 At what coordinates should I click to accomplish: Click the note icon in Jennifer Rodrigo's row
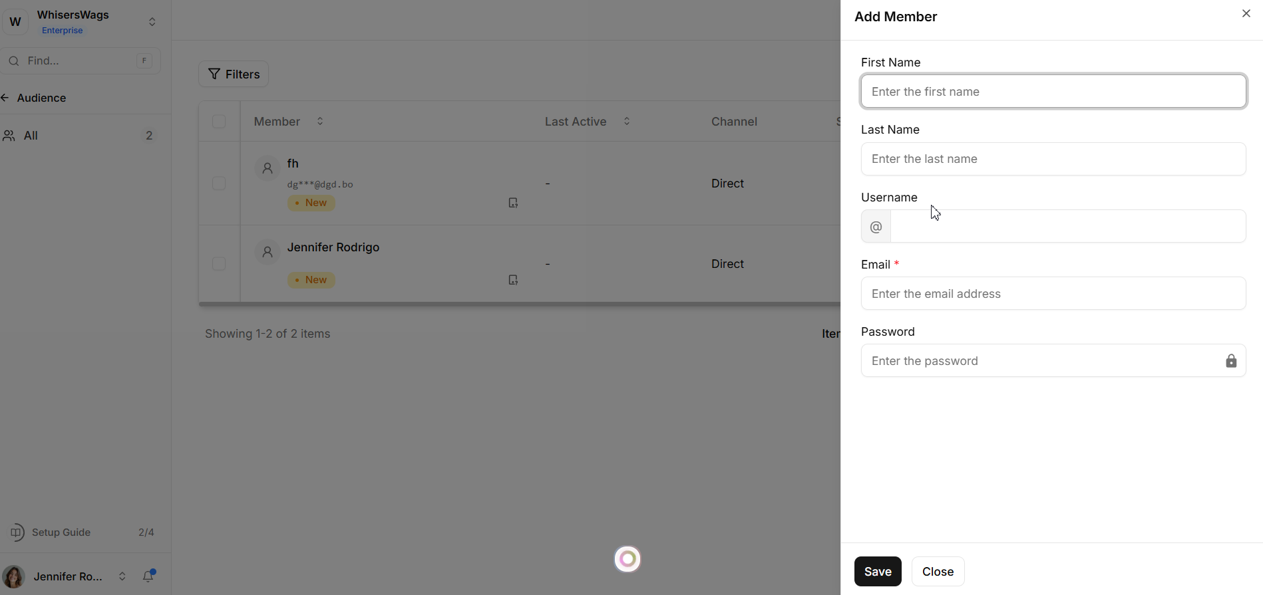click(513, 280)
